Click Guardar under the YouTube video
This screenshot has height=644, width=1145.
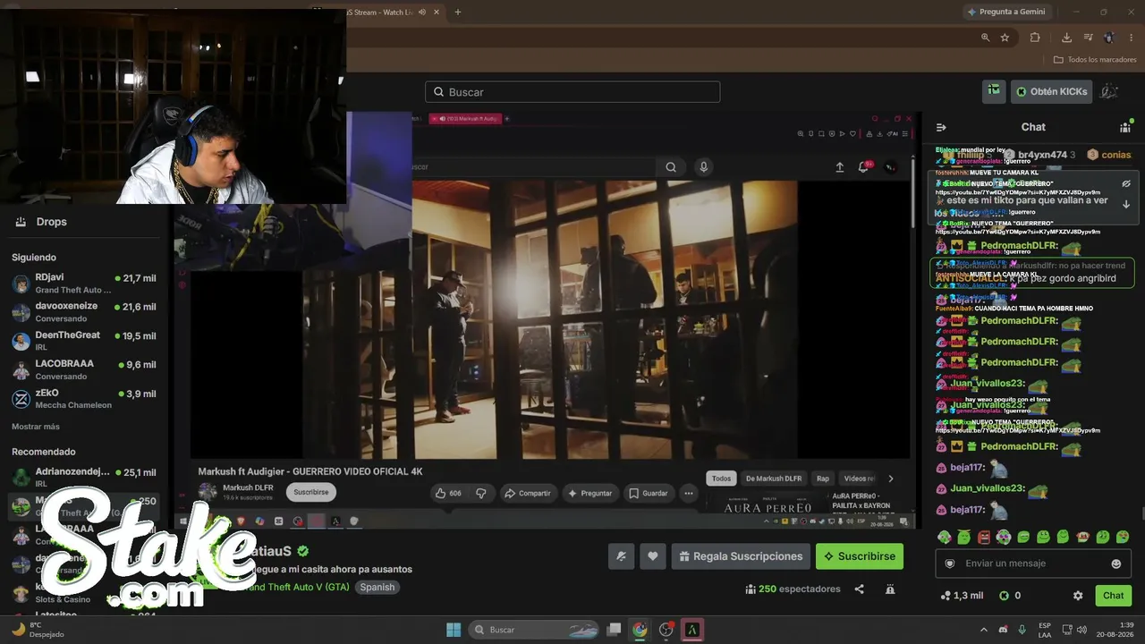[x=649, y=493]
